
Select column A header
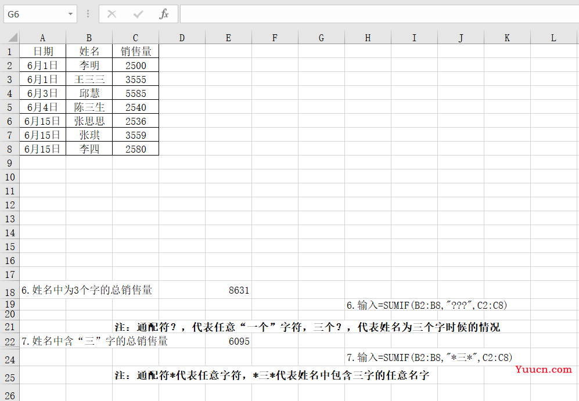(42, 38)
